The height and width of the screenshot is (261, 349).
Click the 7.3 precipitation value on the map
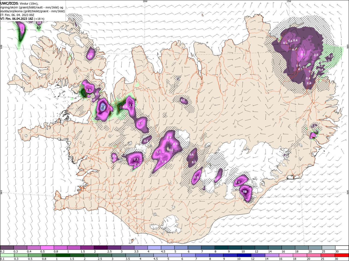coord(103,108)
